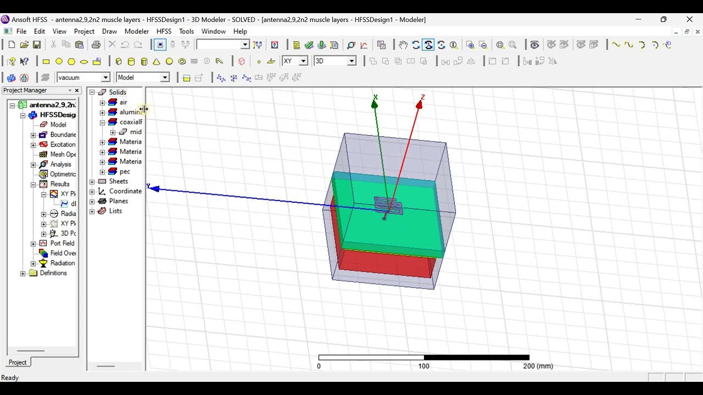Click the New project icon
This screenshot has height=395, width=703.
12,45
